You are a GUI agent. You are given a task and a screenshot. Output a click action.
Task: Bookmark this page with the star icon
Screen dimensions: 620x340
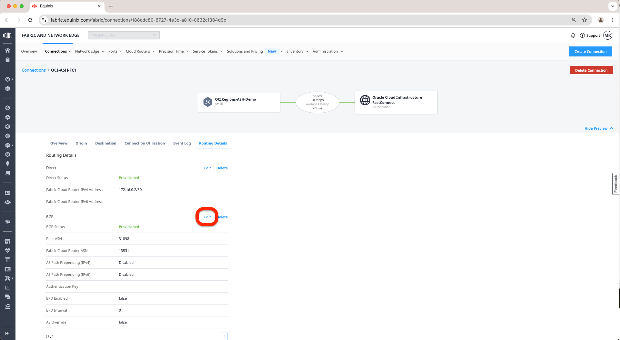585,20
